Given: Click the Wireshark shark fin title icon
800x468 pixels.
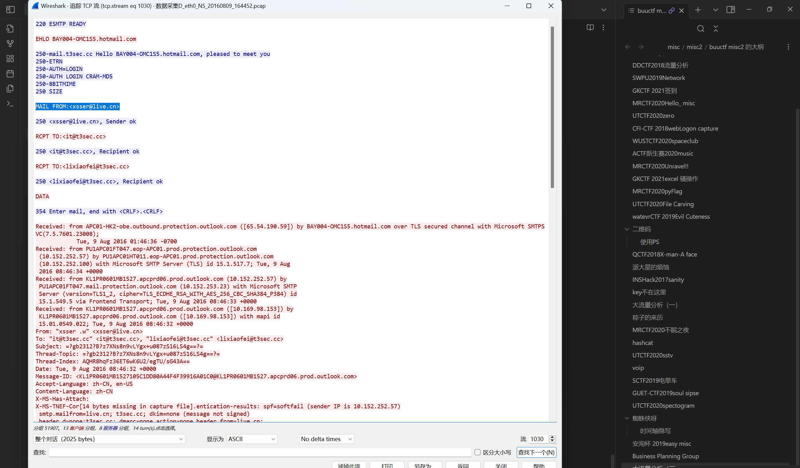Looking at the screenshot, I should pyautogui.click(x=35, y=6).
